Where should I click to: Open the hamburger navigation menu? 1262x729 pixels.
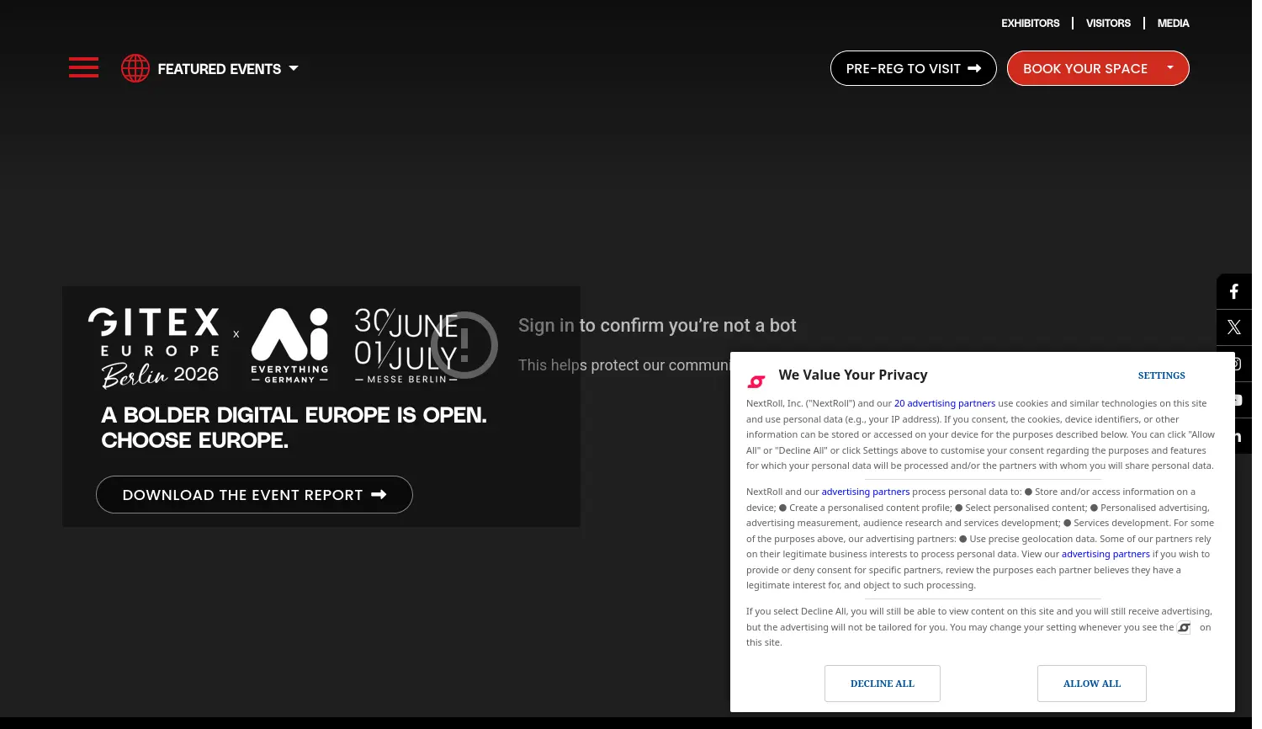[83, 67]
